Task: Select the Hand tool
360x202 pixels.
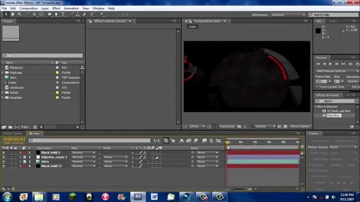Action: tap(12, 15)
